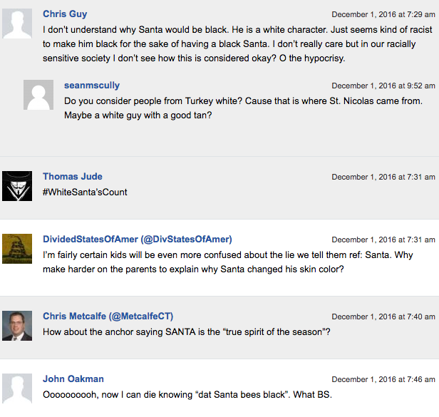The image size is (439, 417).
Task: Click Thomas Jude's Guy Fawkes mask avatar
Action: 17,186
